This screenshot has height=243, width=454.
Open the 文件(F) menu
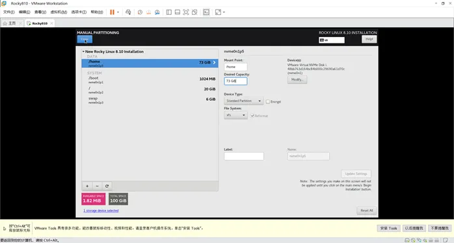[8, 12]
